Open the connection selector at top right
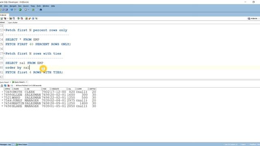This screenshot has width=260, height=146. [x=253, y=19]
